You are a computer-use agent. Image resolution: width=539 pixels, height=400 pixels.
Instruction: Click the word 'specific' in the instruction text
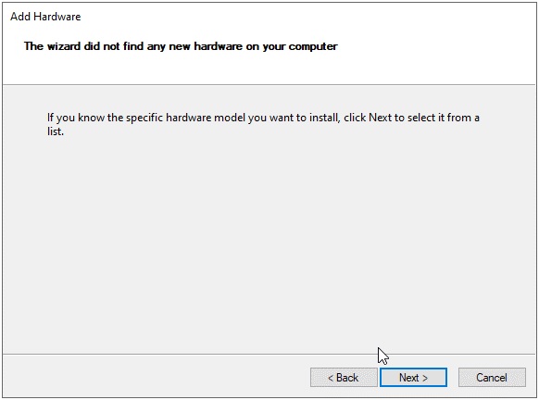point(144,118)
